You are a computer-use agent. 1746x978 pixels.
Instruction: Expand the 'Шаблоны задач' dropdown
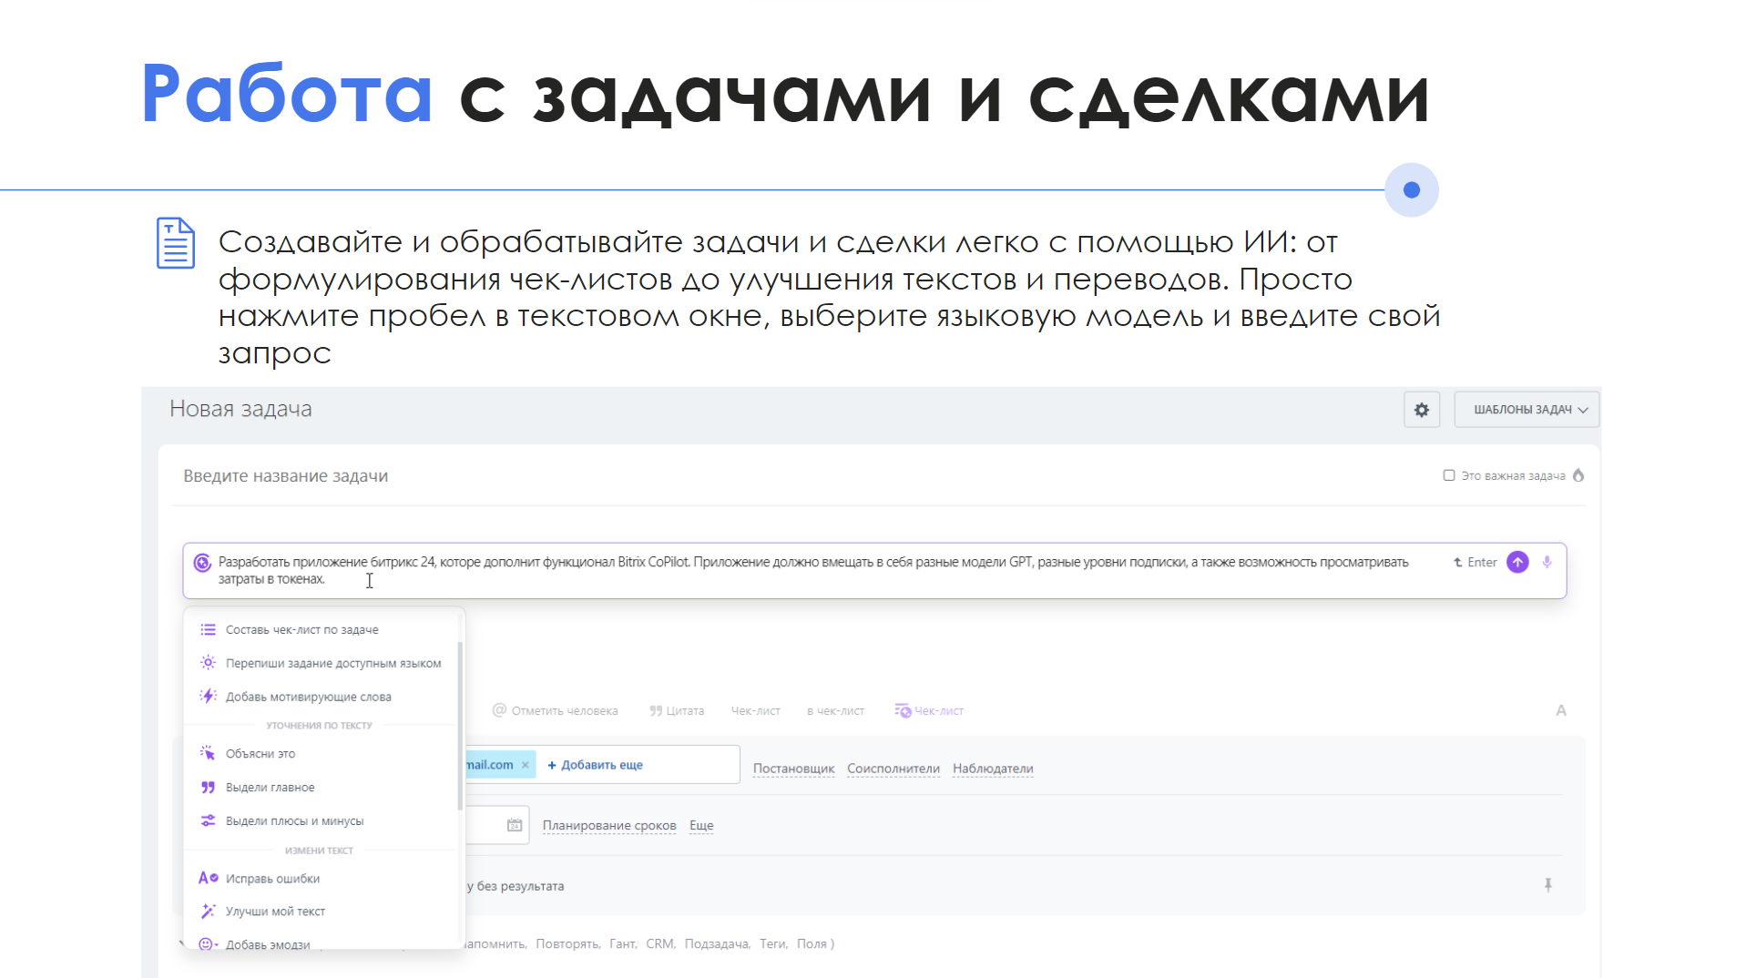tap(1526, 410)
